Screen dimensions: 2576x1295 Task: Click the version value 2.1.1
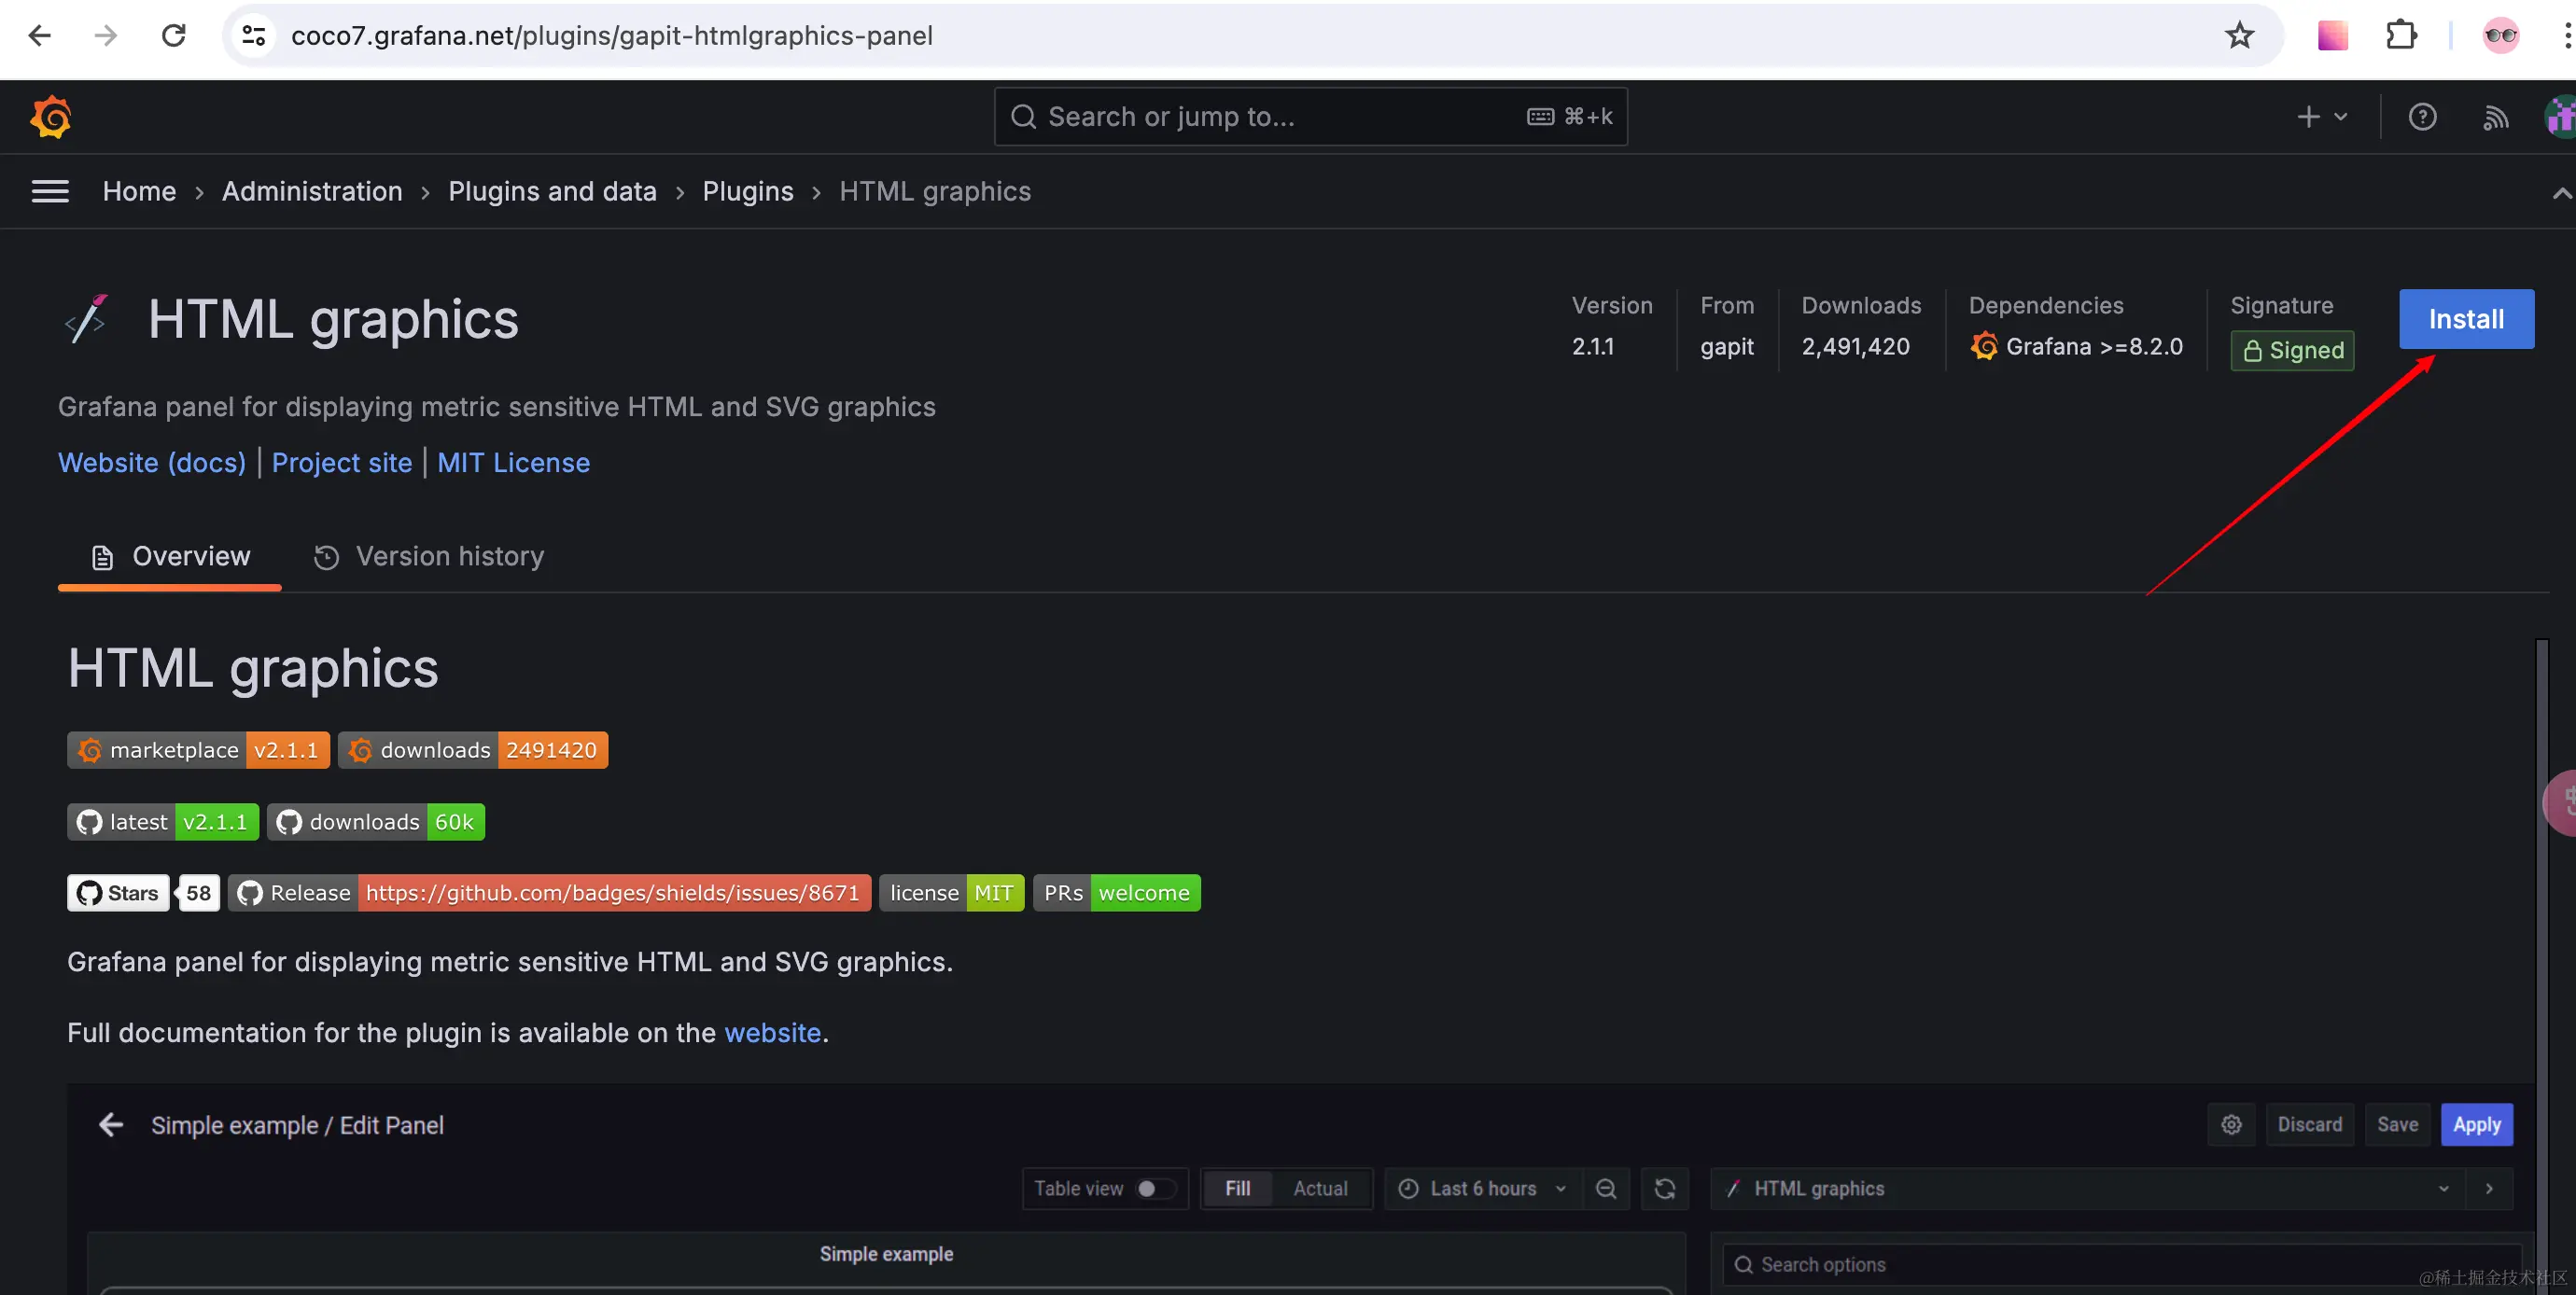pyautogui.click(x=1592, y=346)
